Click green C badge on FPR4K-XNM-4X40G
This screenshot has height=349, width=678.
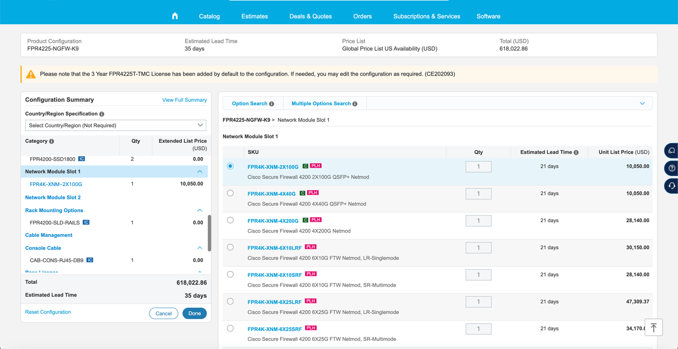tap(302, 193)
